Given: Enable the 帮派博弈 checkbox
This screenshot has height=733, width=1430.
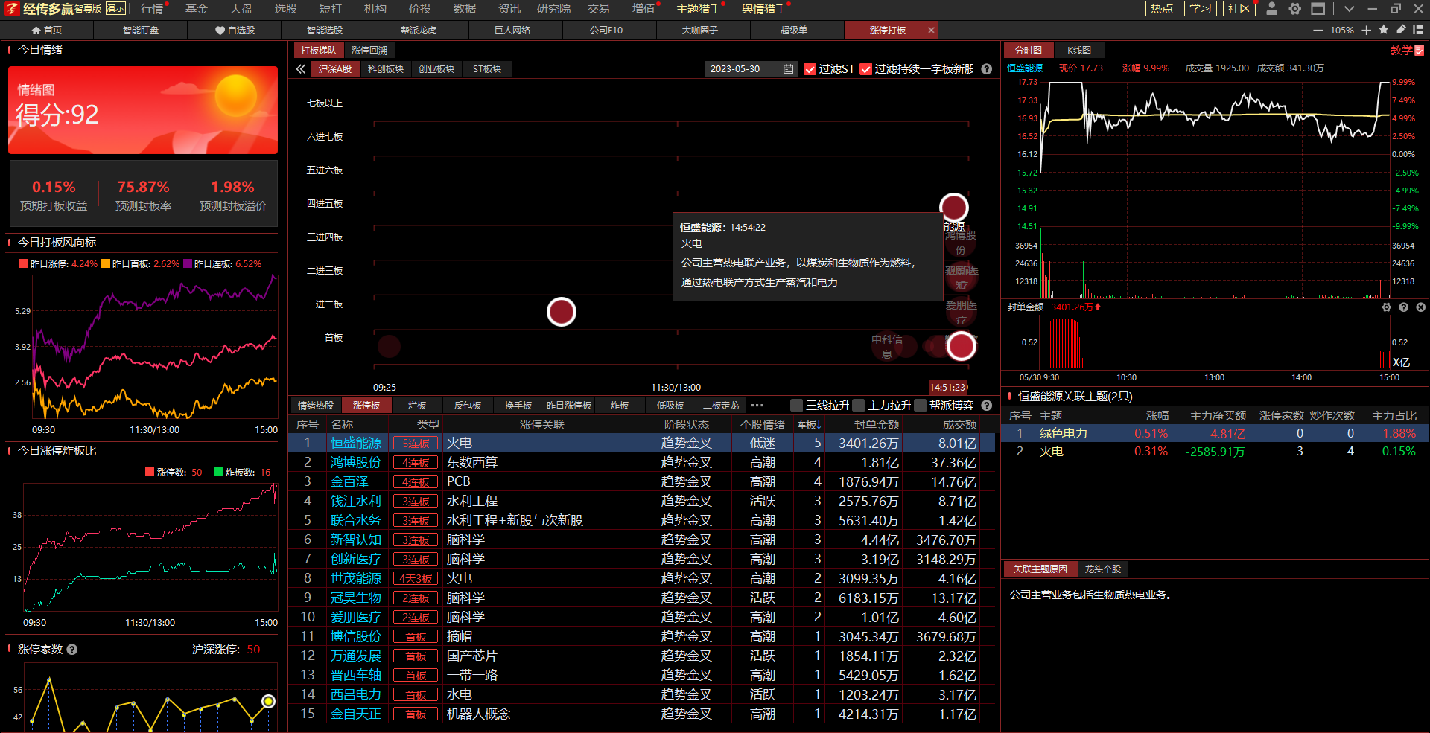Looking at the screenshot, I should point(921,406).
